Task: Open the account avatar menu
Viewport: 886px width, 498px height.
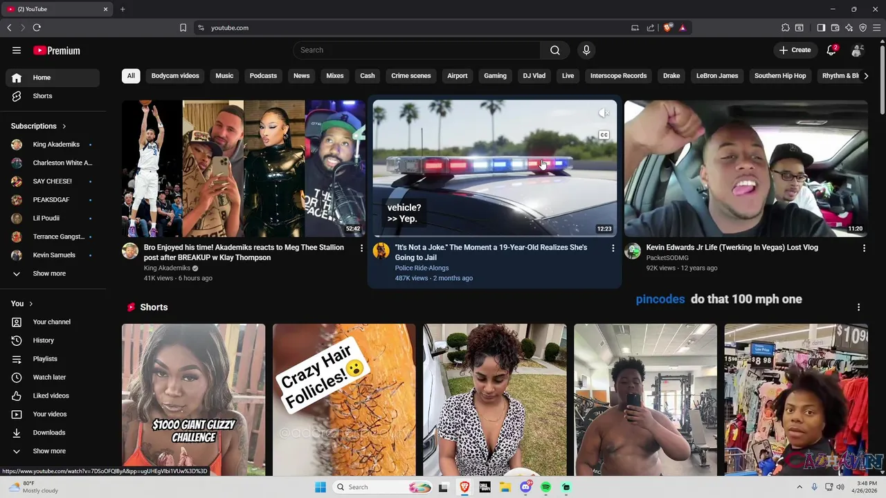Action: tap(858, 50)
